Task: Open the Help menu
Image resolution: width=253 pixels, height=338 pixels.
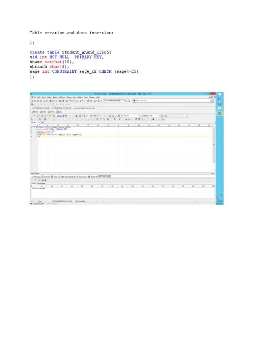Action: click(x=98, y=97)
